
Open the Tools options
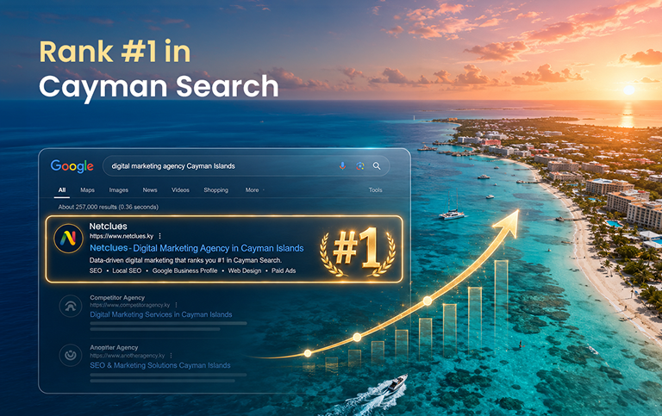[x=375, y=189]
